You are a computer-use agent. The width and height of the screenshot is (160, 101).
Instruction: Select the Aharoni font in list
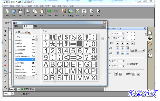pyautogui.click(x=25, y=40)
